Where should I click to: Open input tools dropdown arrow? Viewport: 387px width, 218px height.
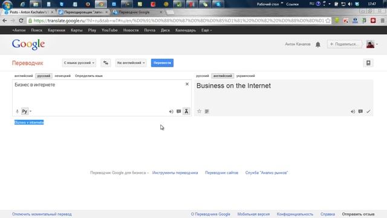[x=31, y=111]
